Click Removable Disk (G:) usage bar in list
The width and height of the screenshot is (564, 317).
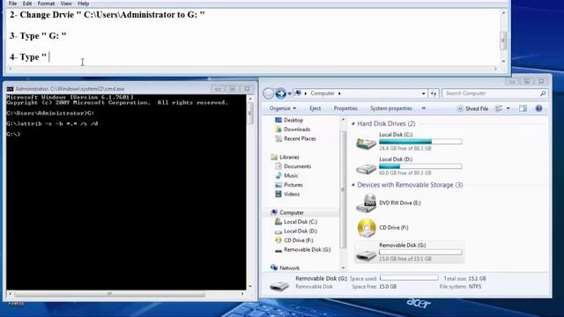420,253
